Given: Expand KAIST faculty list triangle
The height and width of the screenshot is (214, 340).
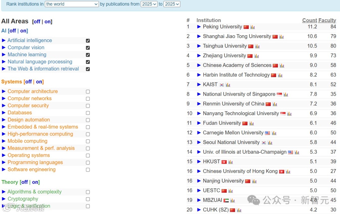Looking at the screenshot, I should [199, 85].
